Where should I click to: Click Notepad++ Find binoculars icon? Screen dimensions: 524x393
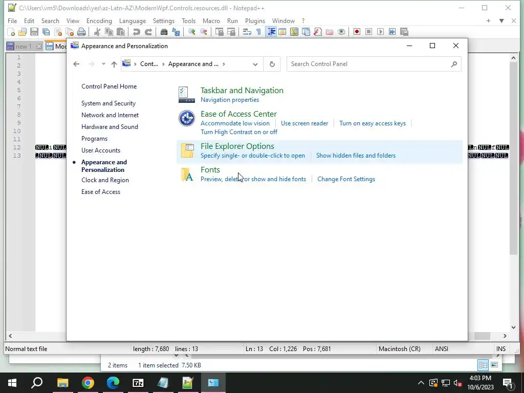click(x=164, y=32)
